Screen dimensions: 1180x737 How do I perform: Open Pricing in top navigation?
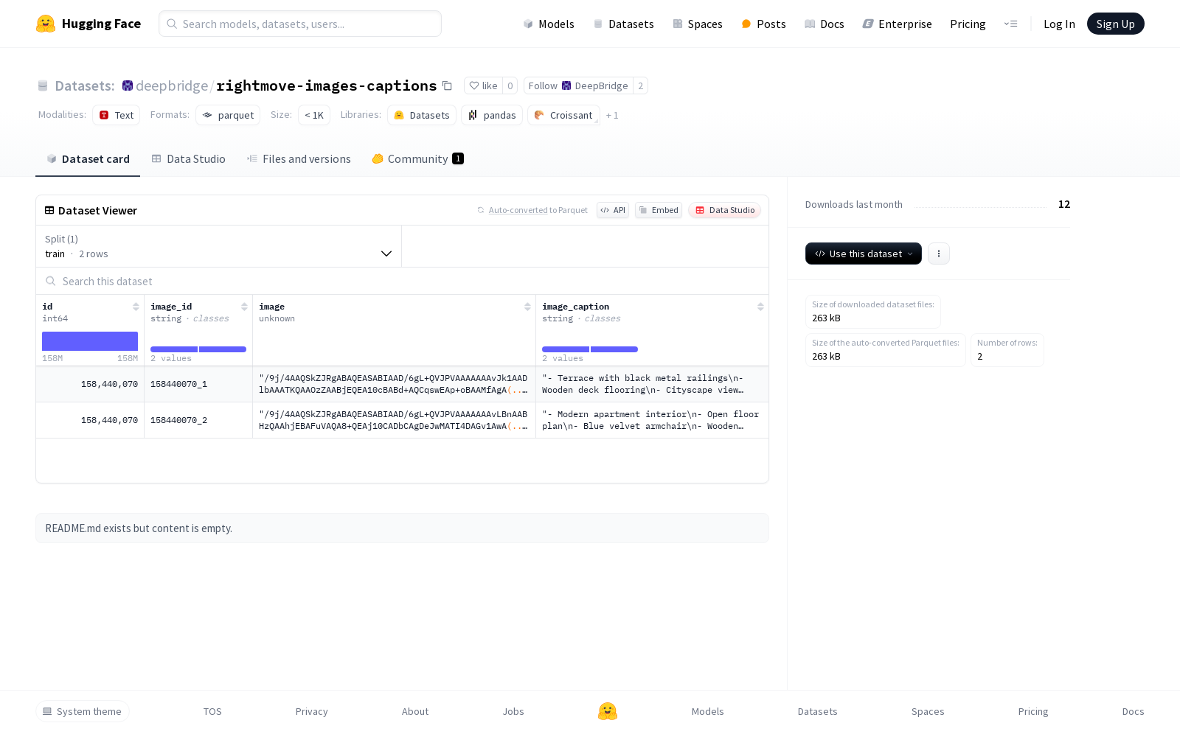[x=968, y=24]
